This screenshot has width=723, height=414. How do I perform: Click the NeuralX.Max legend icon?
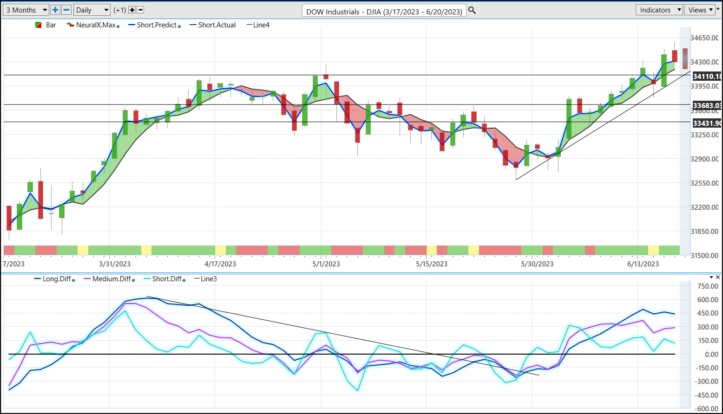[70, 25]
